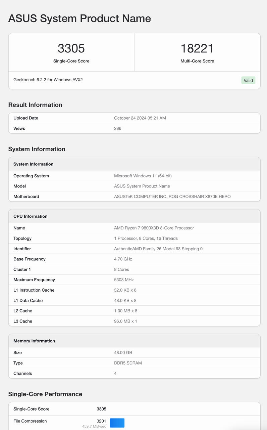This screenshot has width=267, height=430.
Task: Click the memory 'Type' row label
Action: tap(18, 363)
